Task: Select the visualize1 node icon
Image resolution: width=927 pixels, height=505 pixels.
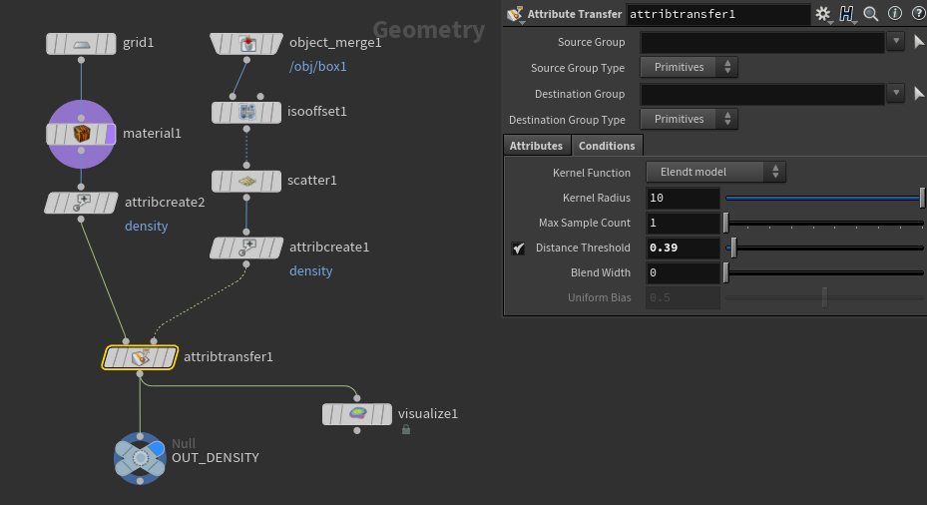Action: tap(357, 414)
